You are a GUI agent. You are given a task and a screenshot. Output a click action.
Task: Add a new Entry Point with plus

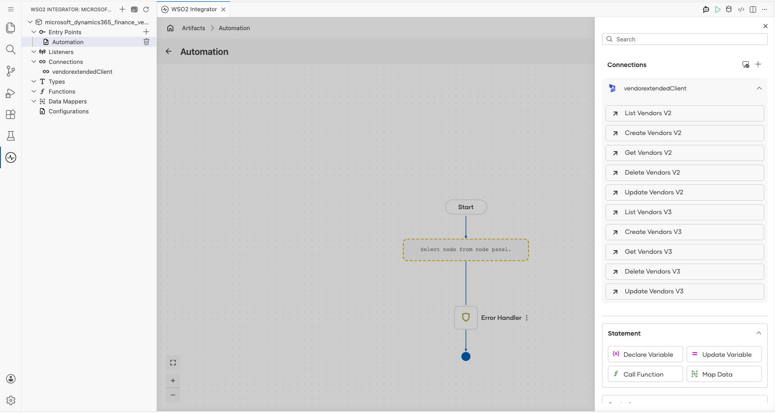[146, 32]
